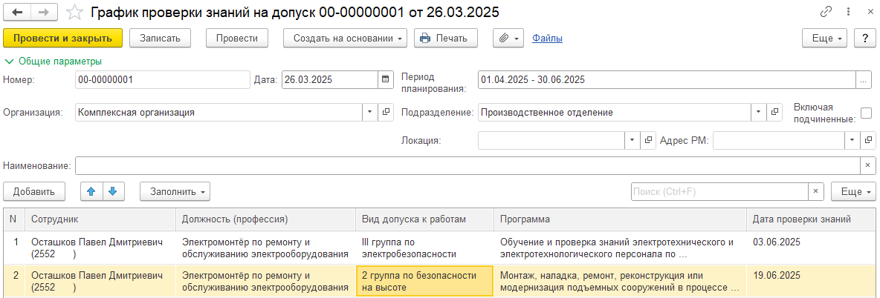
Task: Expand Подразделение dropdown list
Action: pyautogui.click(x=758, y=113)
